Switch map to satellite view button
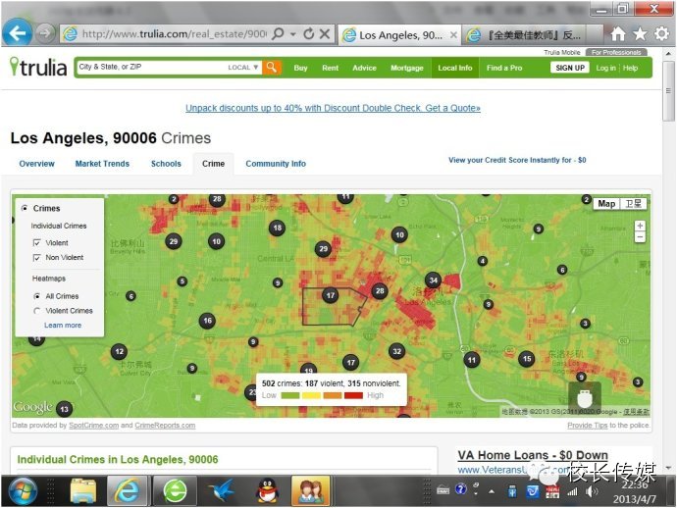Screen dimensions: 677x508 pyautogui.click(x=634, y=204)
